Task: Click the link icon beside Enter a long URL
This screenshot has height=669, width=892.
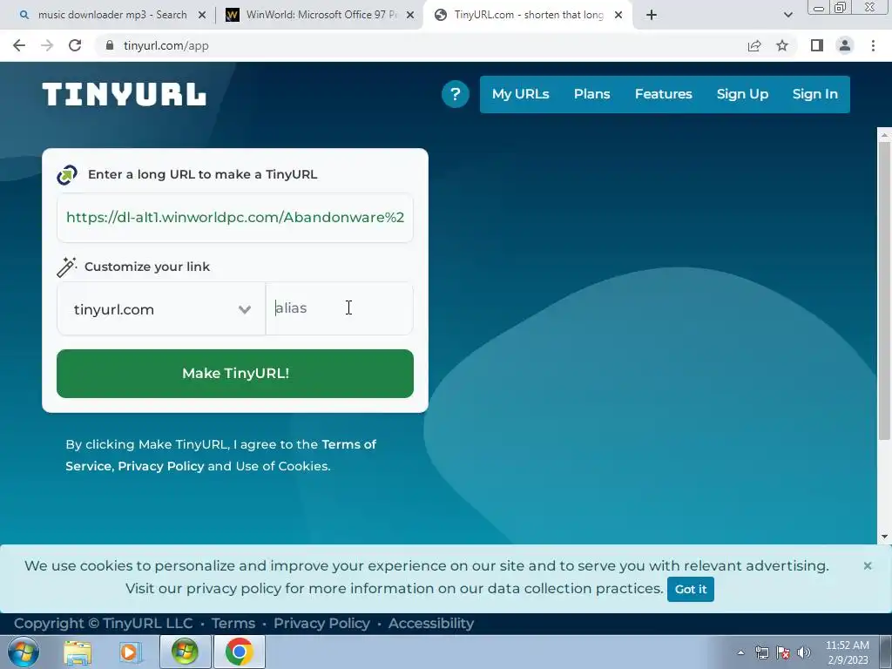Action: [x=67, y=174]
